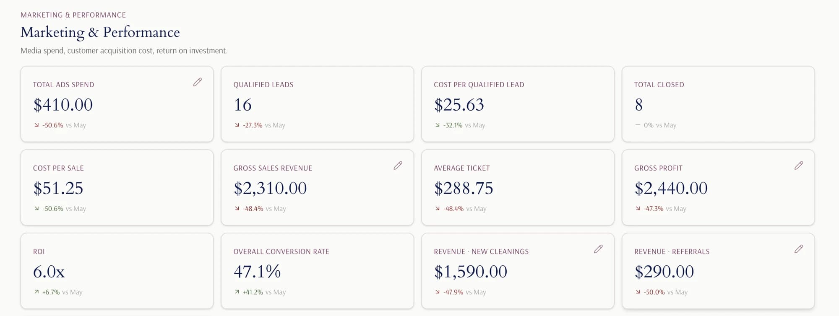Viewport: 839px width, 316px height.
Task: Select the Qualified Leads card
Action: [x=318, y=104]
